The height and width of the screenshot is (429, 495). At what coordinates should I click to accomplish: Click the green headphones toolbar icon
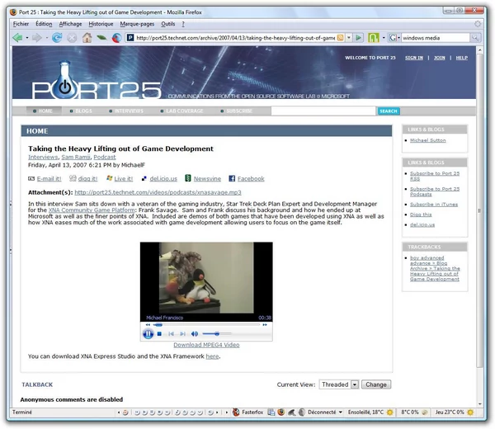click(x=374, y=38)
